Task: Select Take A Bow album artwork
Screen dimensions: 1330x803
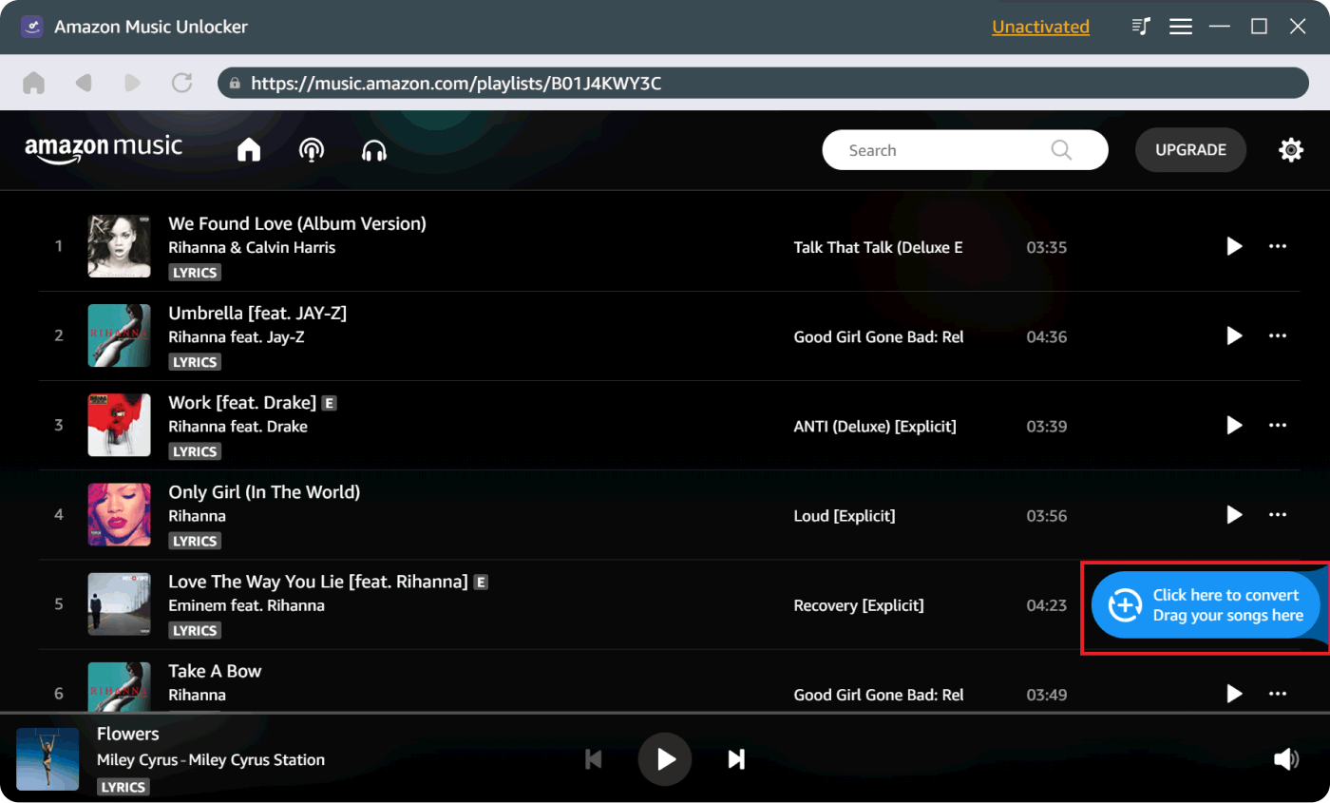Action: click(x=119, y=686)
